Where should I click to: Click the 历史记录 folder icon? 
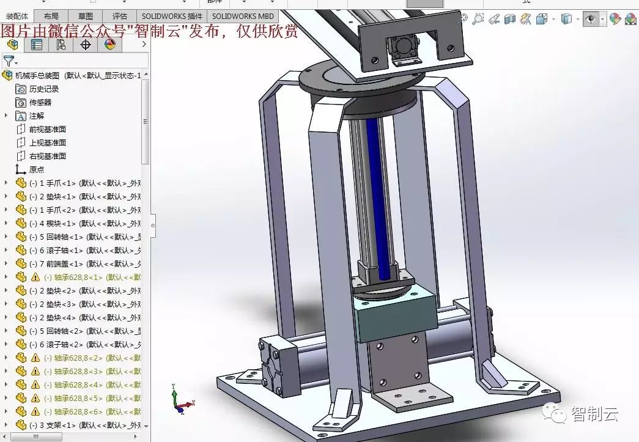tap(21, 89)
